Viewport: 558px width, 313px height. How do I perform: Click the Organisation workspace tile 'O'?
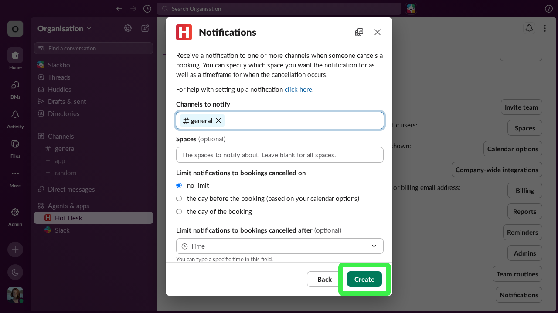point(15,29)
